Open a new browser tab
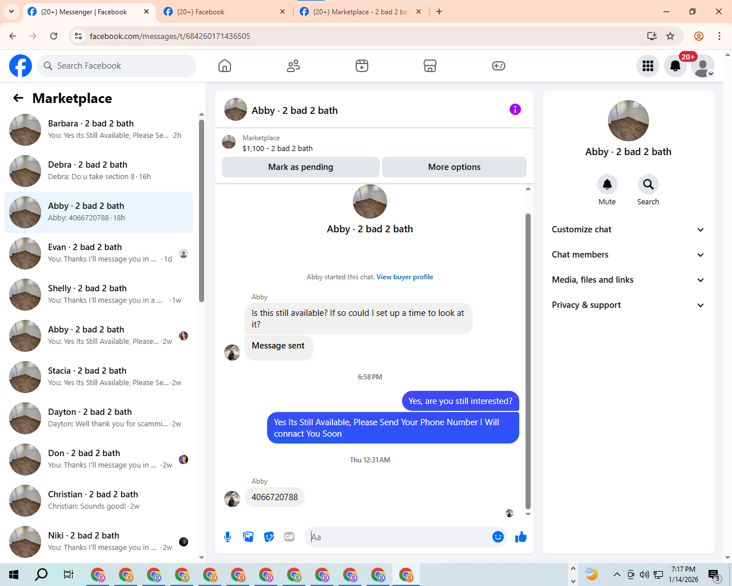 point(439,11)
